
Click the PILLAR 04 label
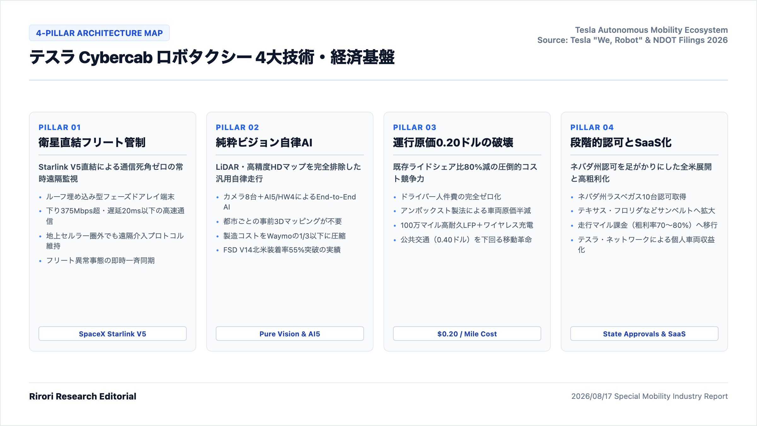click(592, 127)
